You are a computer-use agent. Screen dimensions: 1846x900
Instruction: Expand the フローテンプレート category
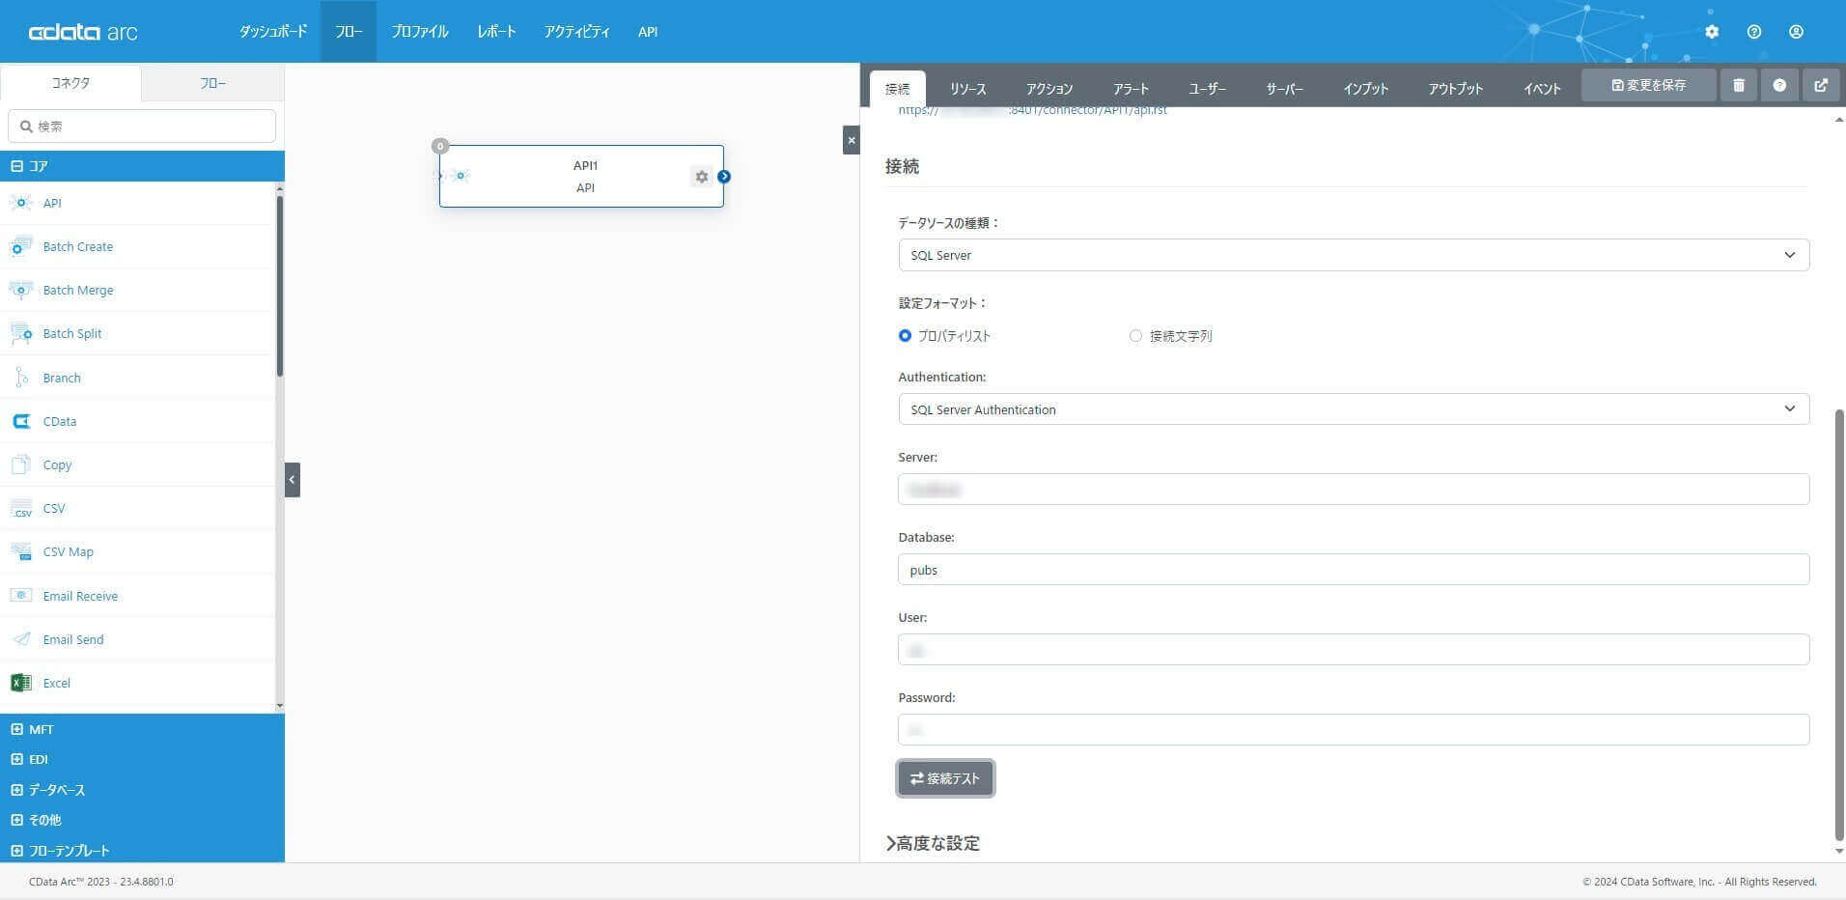click(142, 850)
